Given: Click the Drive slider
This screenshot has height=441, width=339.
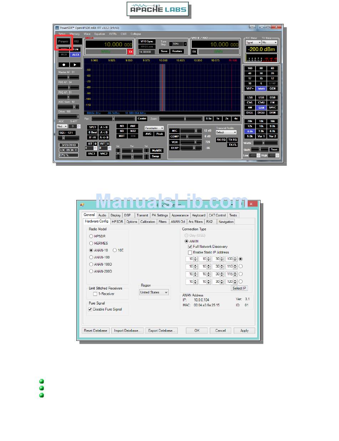Looking at the screenshot, I should [x=69, y=116].
